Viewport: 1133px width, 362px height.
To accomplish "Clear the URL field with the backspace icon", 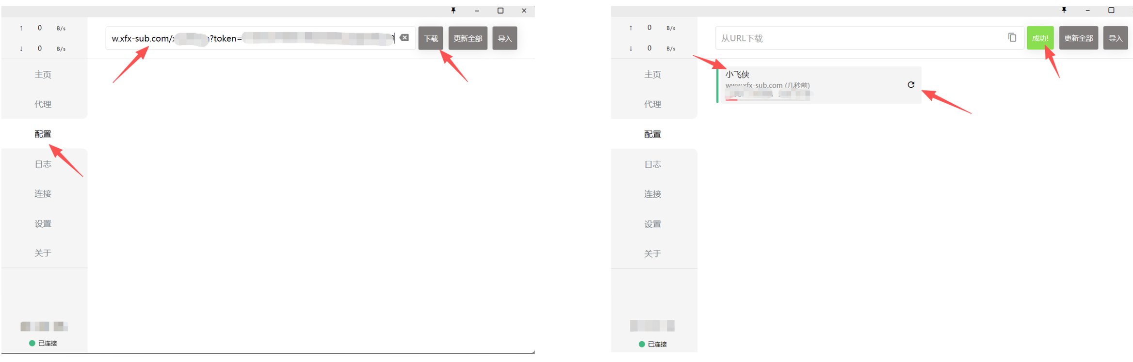I will [404, 38].
